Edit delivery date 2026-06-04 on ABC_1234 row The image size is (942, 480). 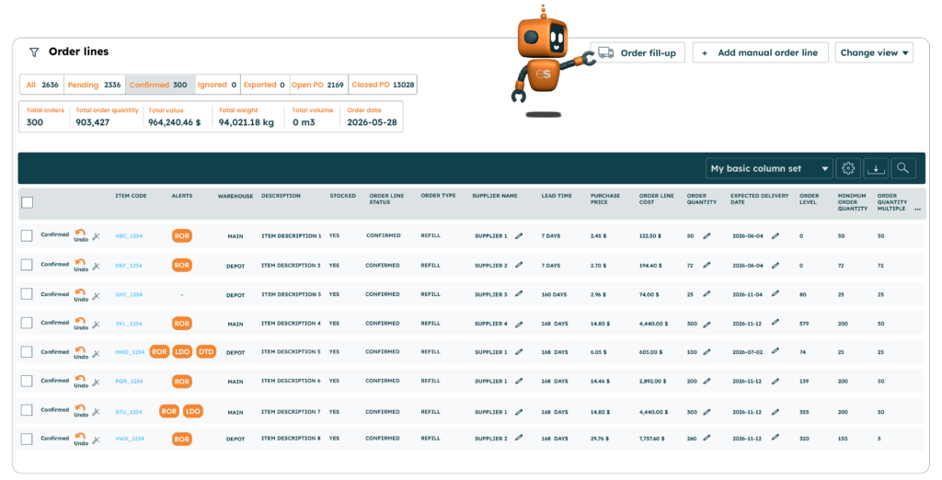[x=775, y=235]
